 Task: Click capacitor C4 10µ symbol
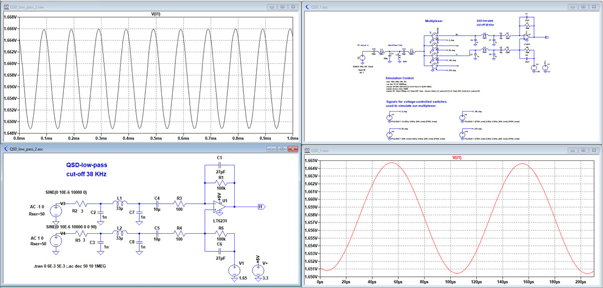tap(157, 205)
